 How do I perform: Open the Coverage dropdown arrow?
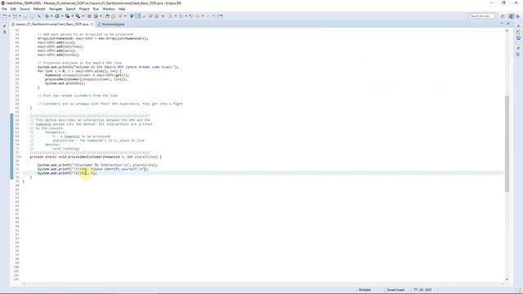73,16
